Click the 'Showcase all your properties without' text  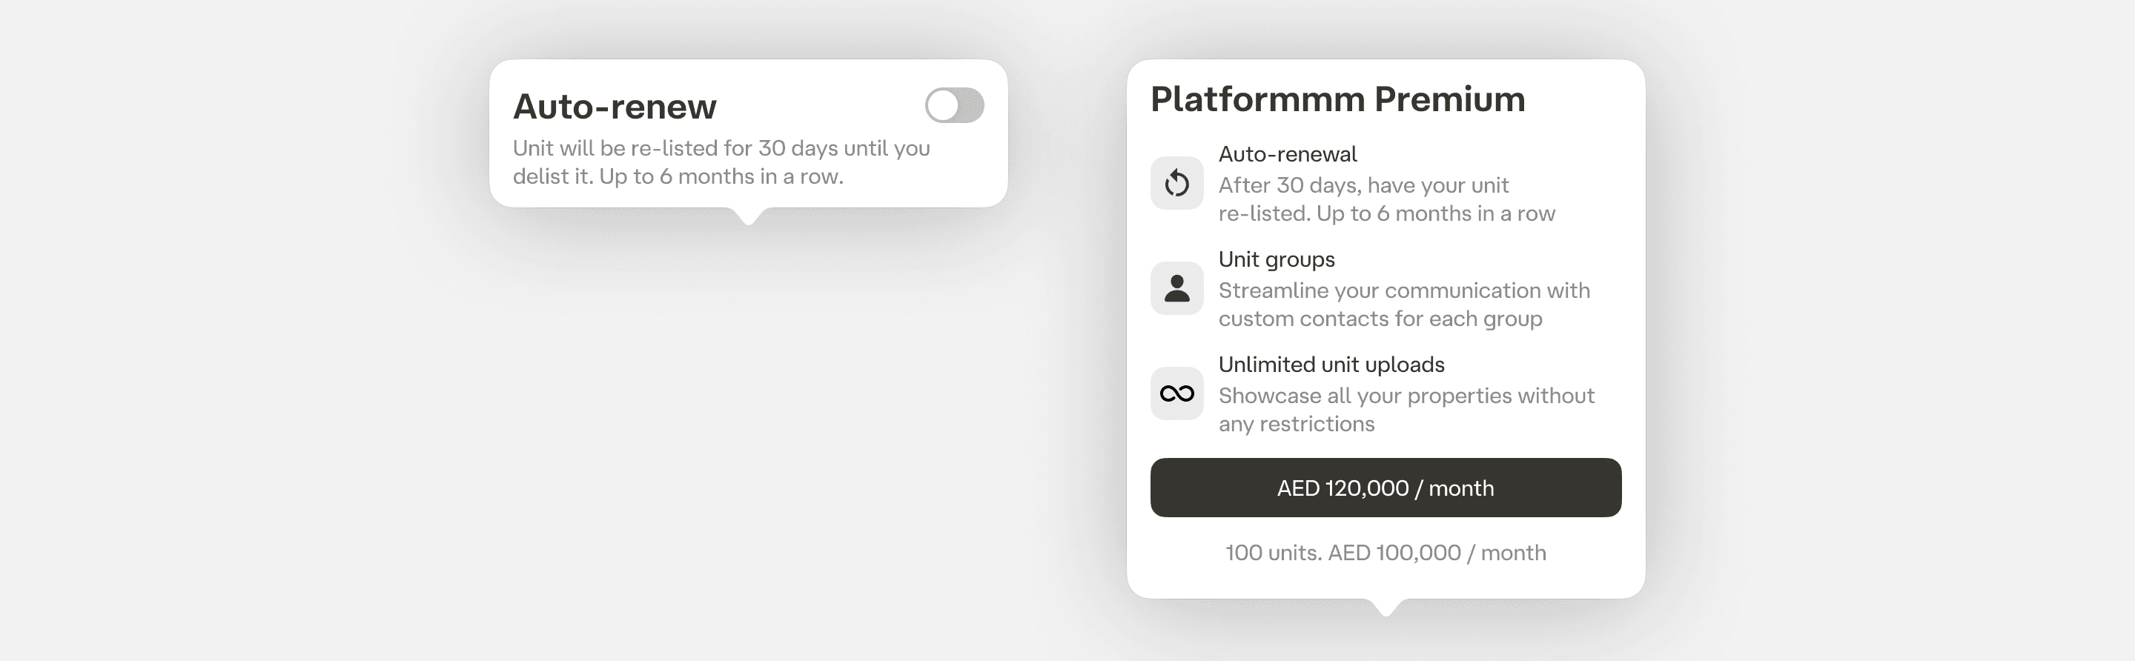[x=1406, y=395]
